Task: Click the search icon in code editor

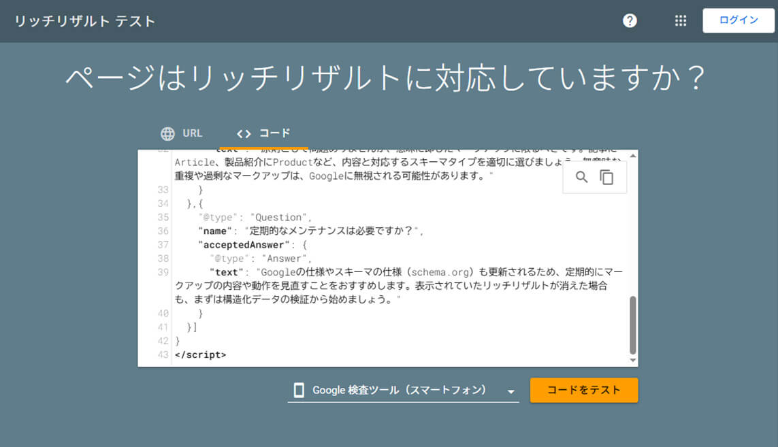Action: 581,177
